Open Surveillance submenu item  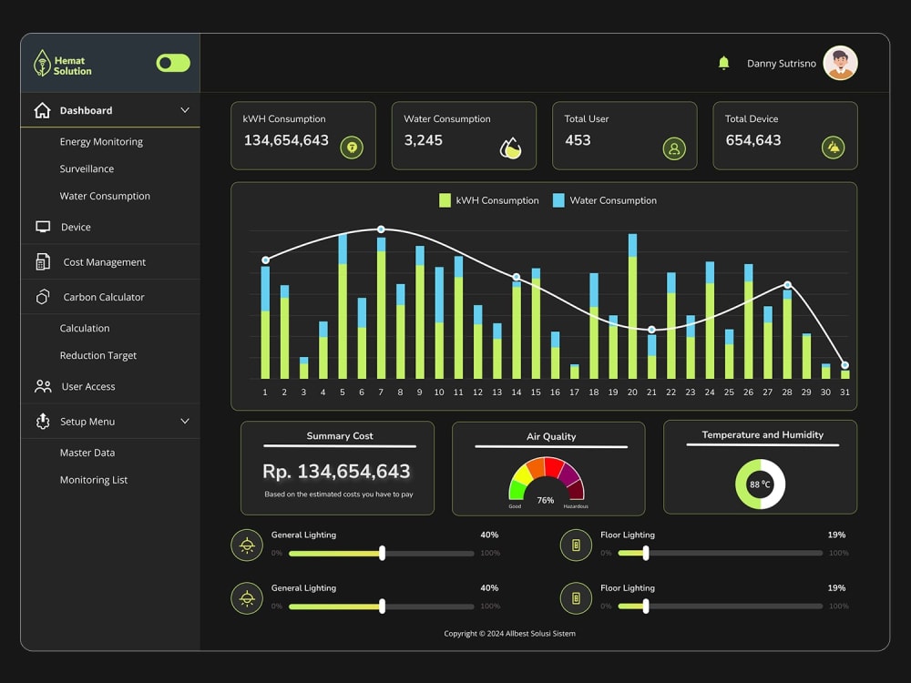[87, 169]
